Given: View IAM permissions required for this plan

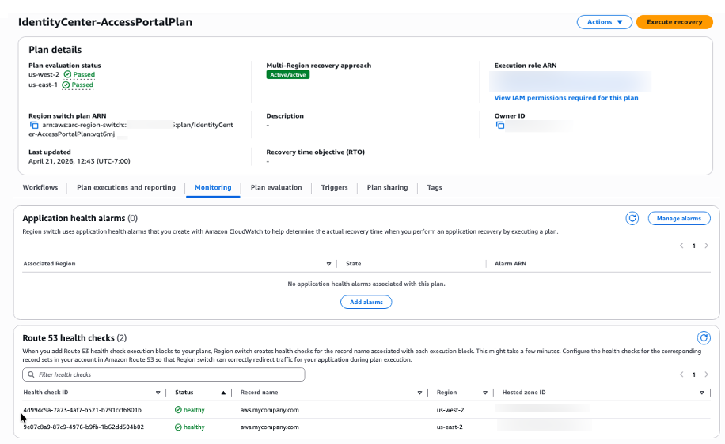Looking at the screenshot, I should 566,98.
